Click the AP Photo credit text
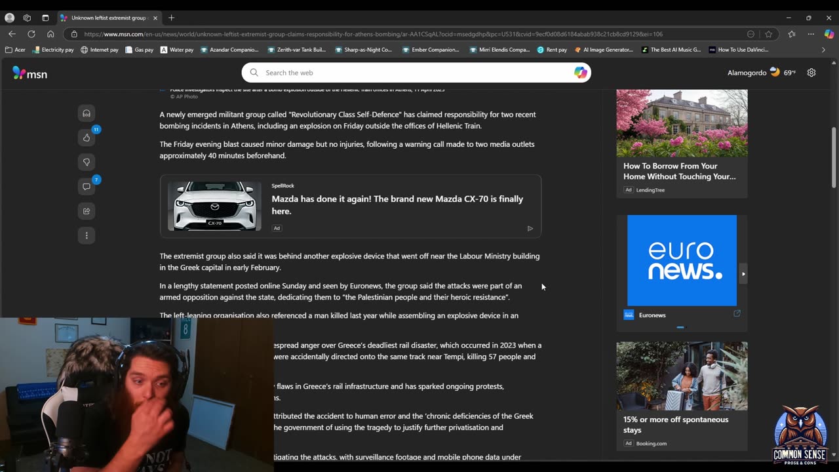839x472 pixels. click(184, 96)
